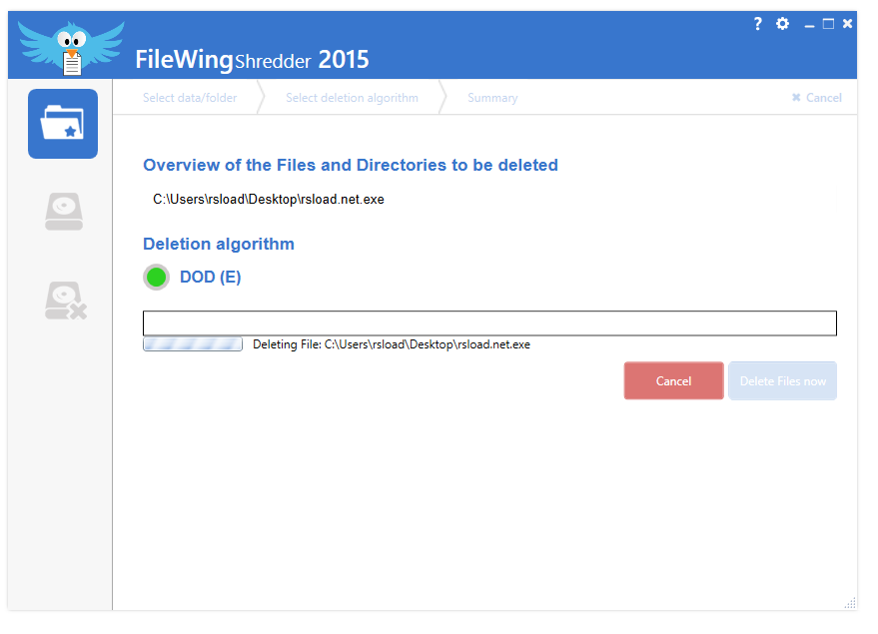Close the FileWing Shredder window
The height and width of the screenshot is (634, 878).
tap(847, 24)
